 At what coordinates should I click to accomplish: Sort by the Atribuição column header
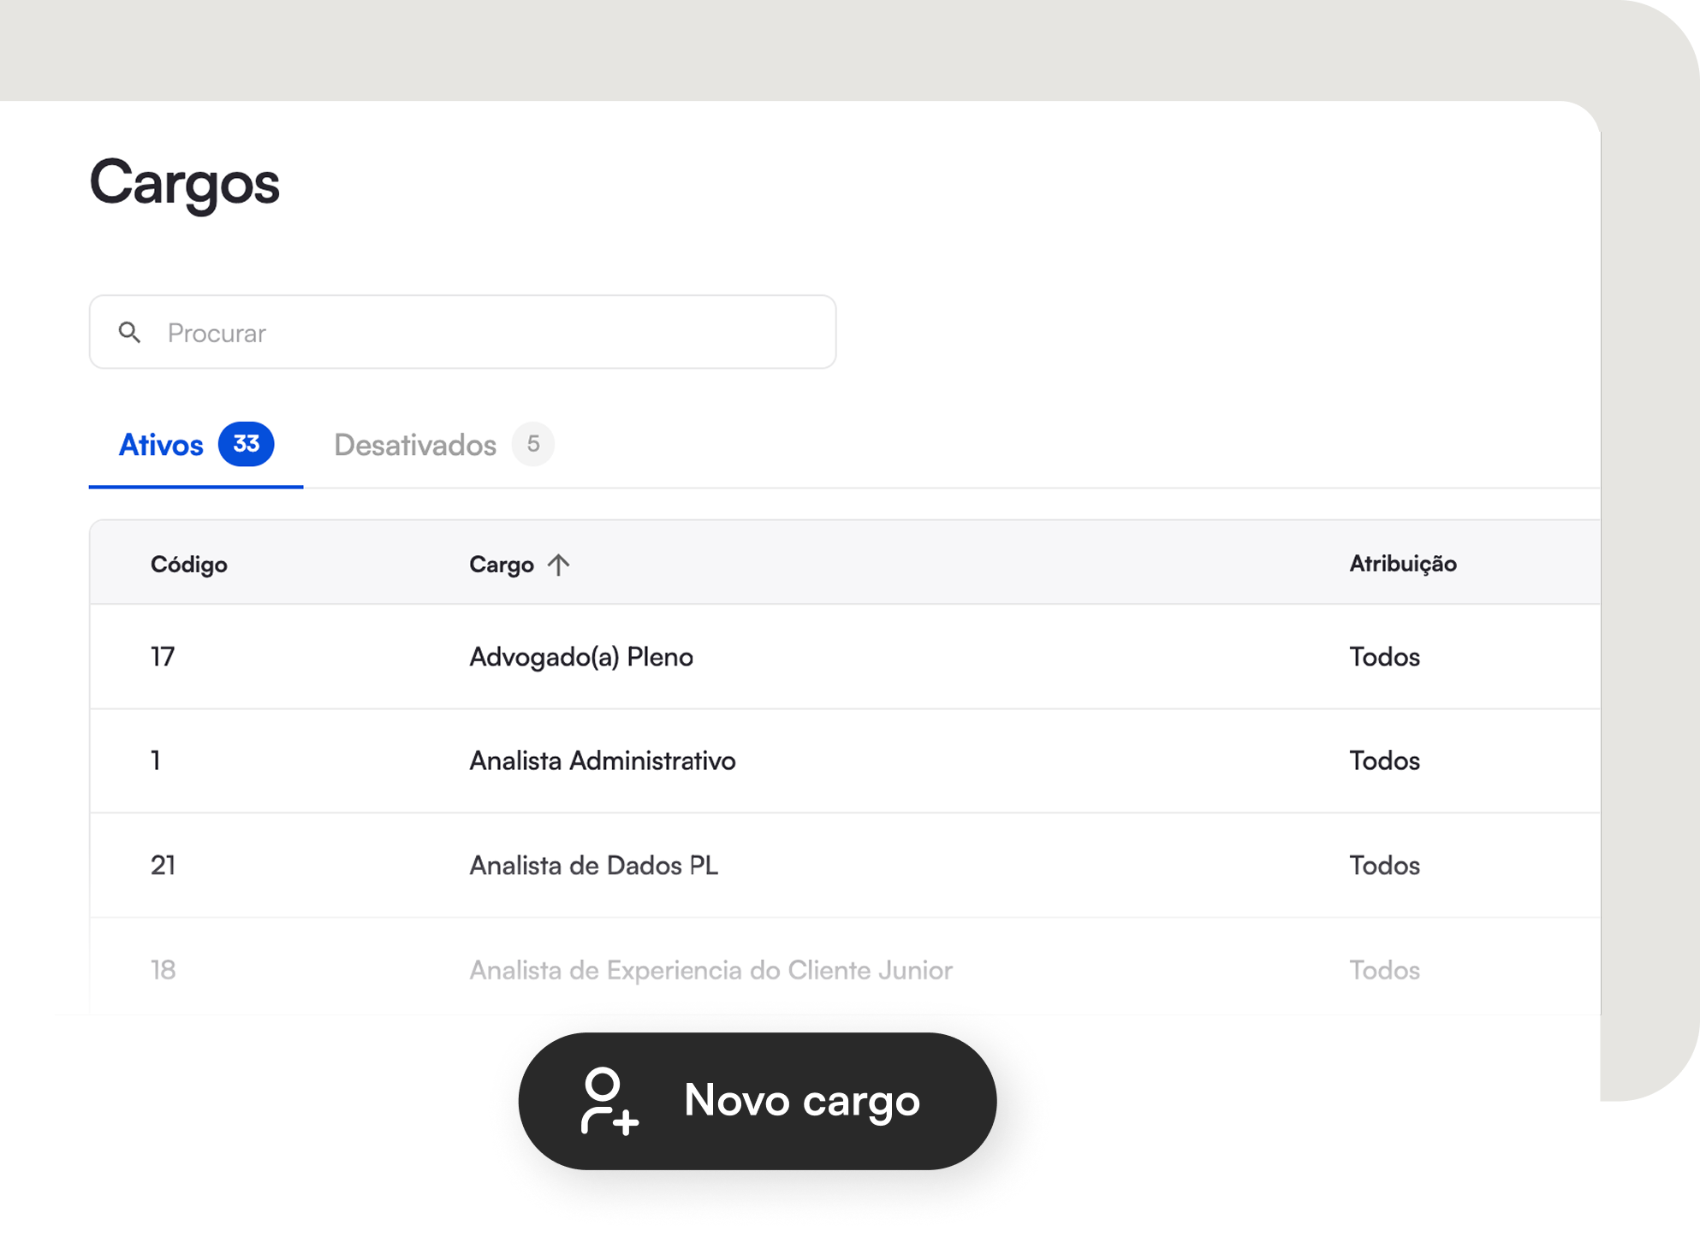click(1402, 564)
